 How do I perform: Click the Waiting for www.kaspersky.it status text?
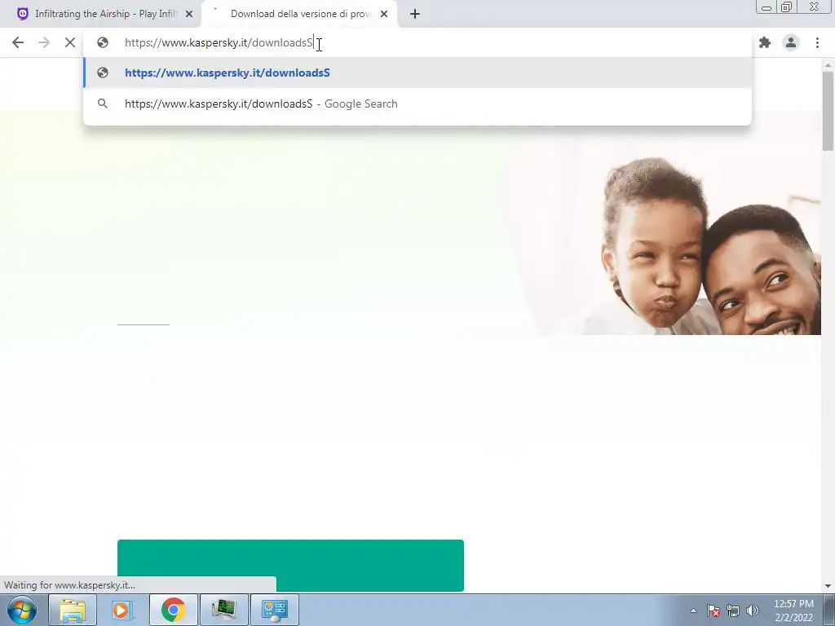(x=70, y=585)
